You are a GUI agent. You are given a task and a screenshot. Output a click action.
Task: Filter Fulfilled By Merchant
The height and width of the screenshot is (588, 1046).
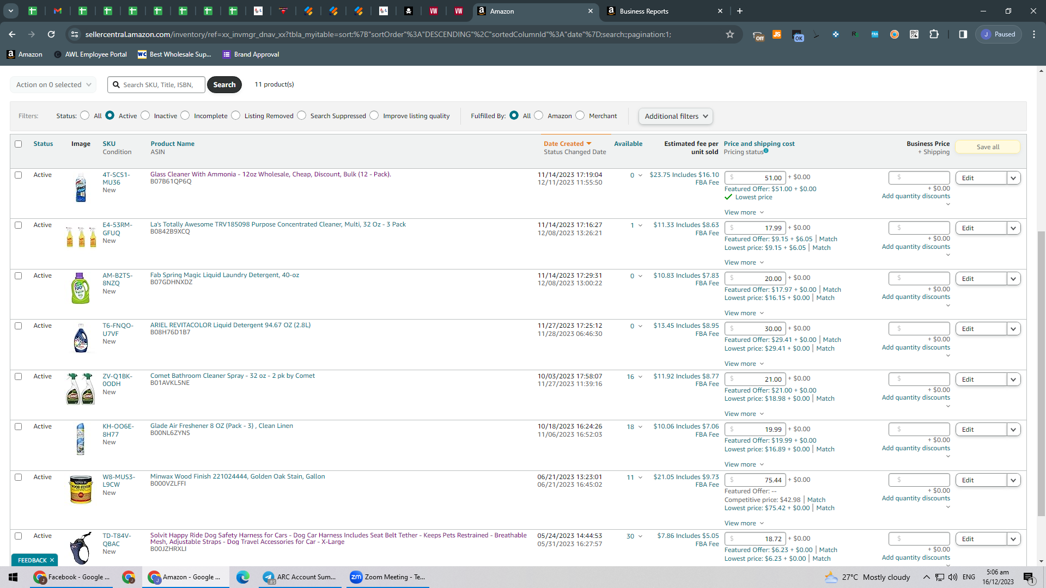[580, 115]
